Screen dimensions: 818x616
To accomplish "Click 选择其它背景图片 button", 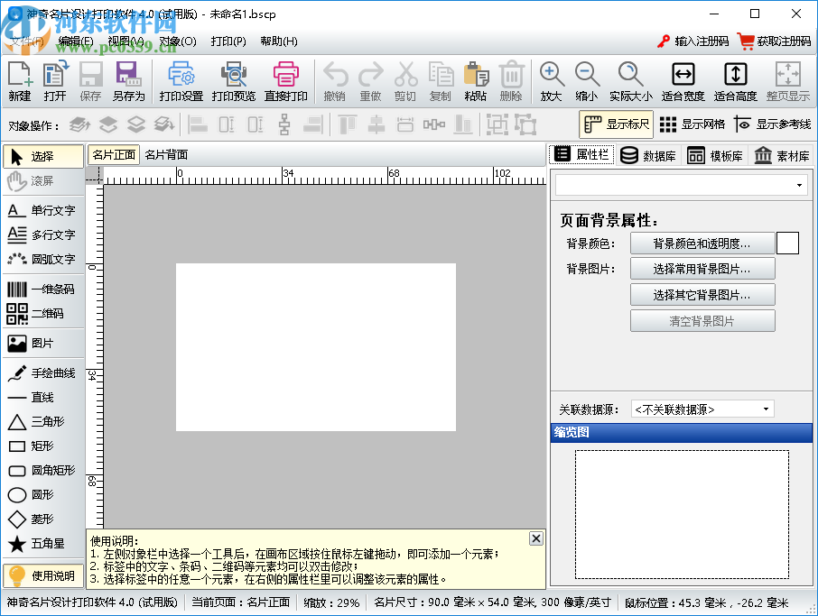I will click(x=702, y=295).
